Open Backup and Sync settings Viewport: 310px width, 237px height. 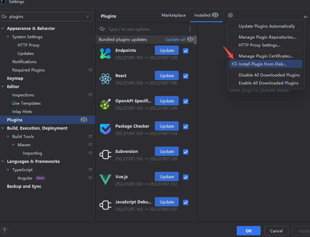(24, 186)
